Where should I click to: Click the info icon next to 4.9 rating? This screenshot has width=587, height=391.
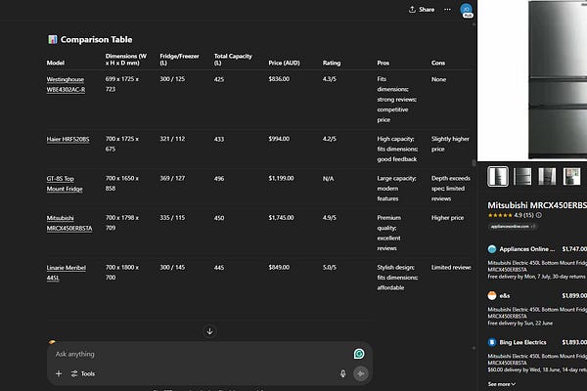539,215
